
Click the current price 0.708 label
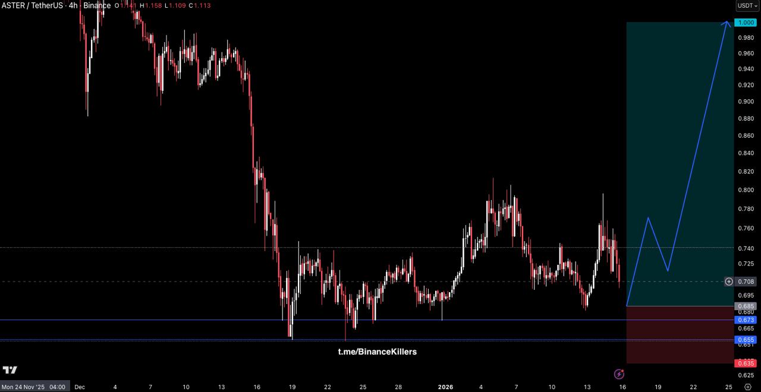point(747,282)
